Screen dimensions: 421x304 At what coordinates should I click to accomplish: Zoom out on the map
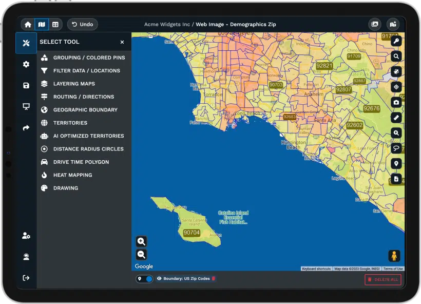coord(141,254)
